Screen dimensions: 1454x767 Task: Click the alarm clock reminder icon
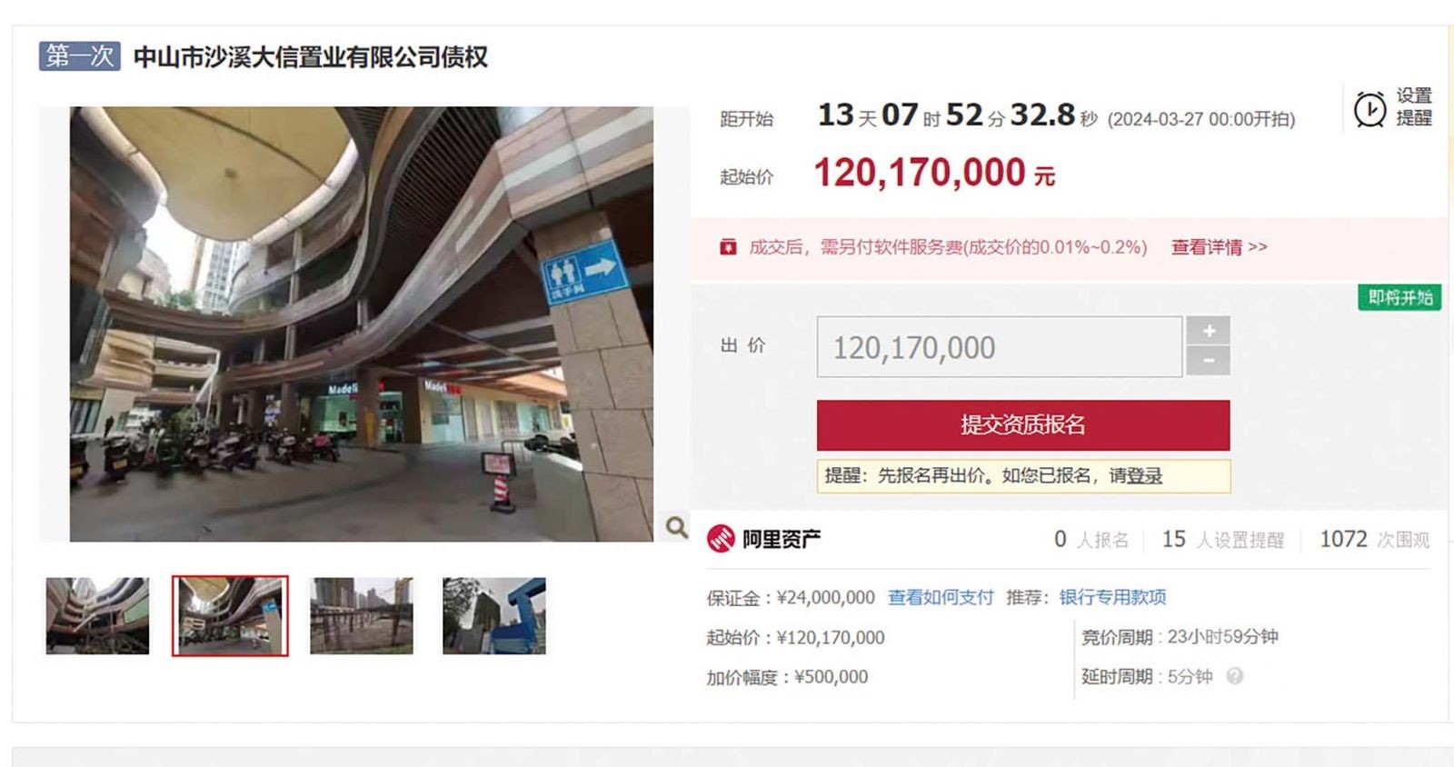(x=1369, y=109)
